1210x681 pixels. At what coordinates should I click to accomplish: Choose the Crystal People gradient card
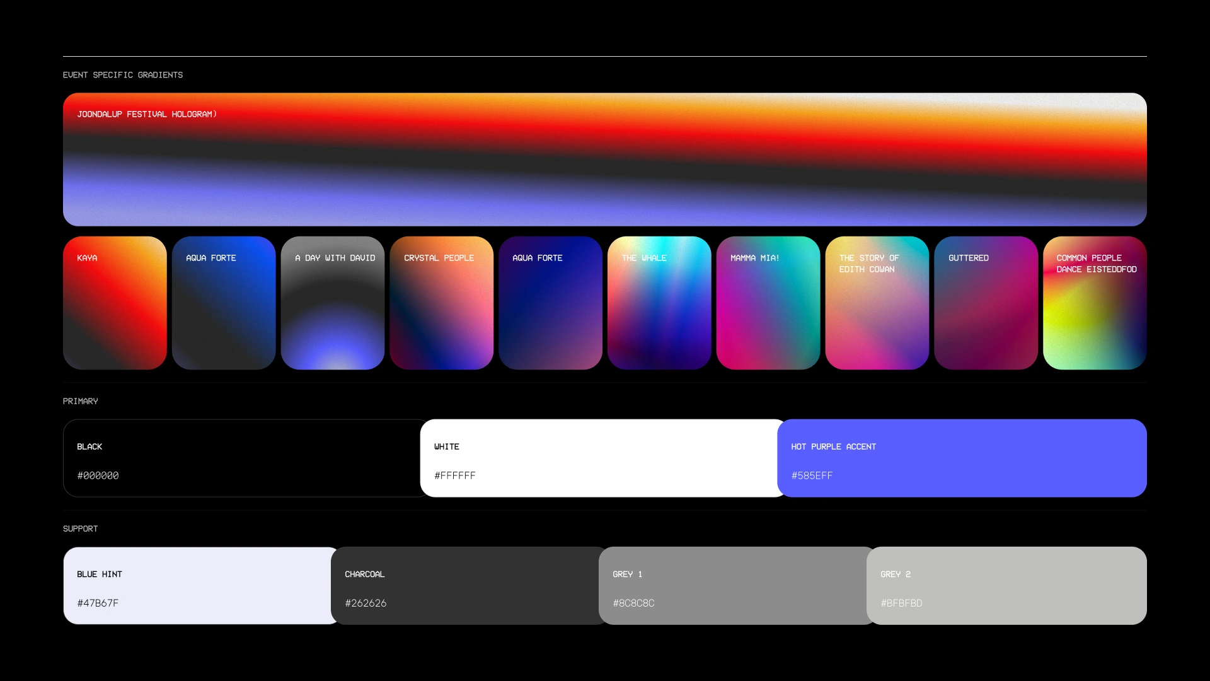click(441, 303)
